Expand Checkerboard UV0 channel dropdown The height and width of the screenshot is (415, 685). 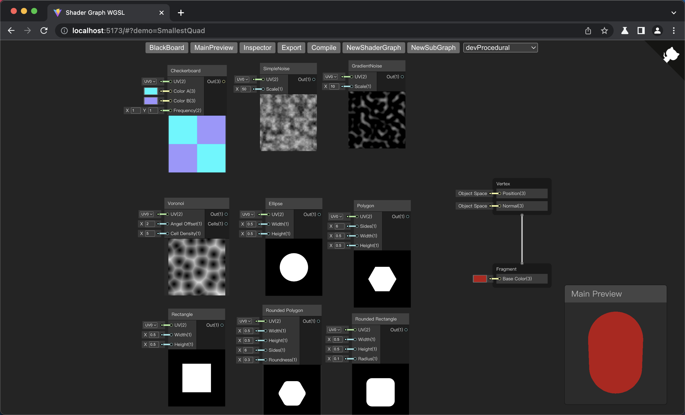pos(150,81)
